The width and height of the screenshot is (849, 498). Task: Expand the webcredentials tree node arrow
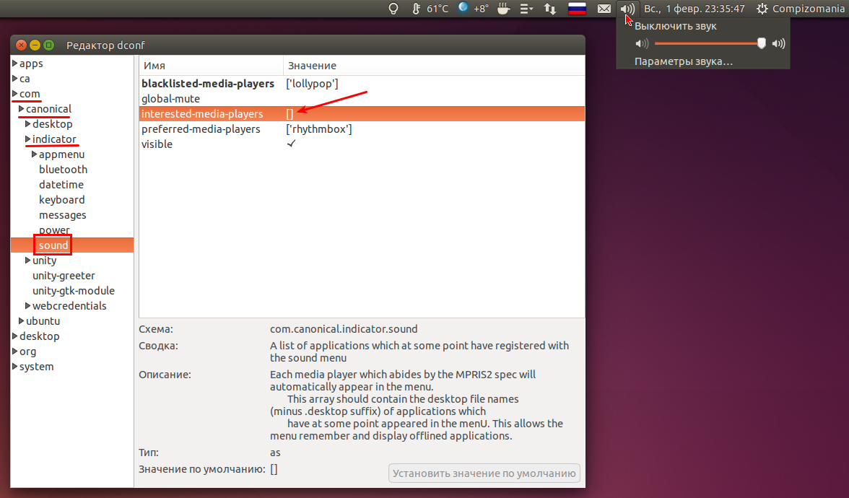click(x=27, y=306)
